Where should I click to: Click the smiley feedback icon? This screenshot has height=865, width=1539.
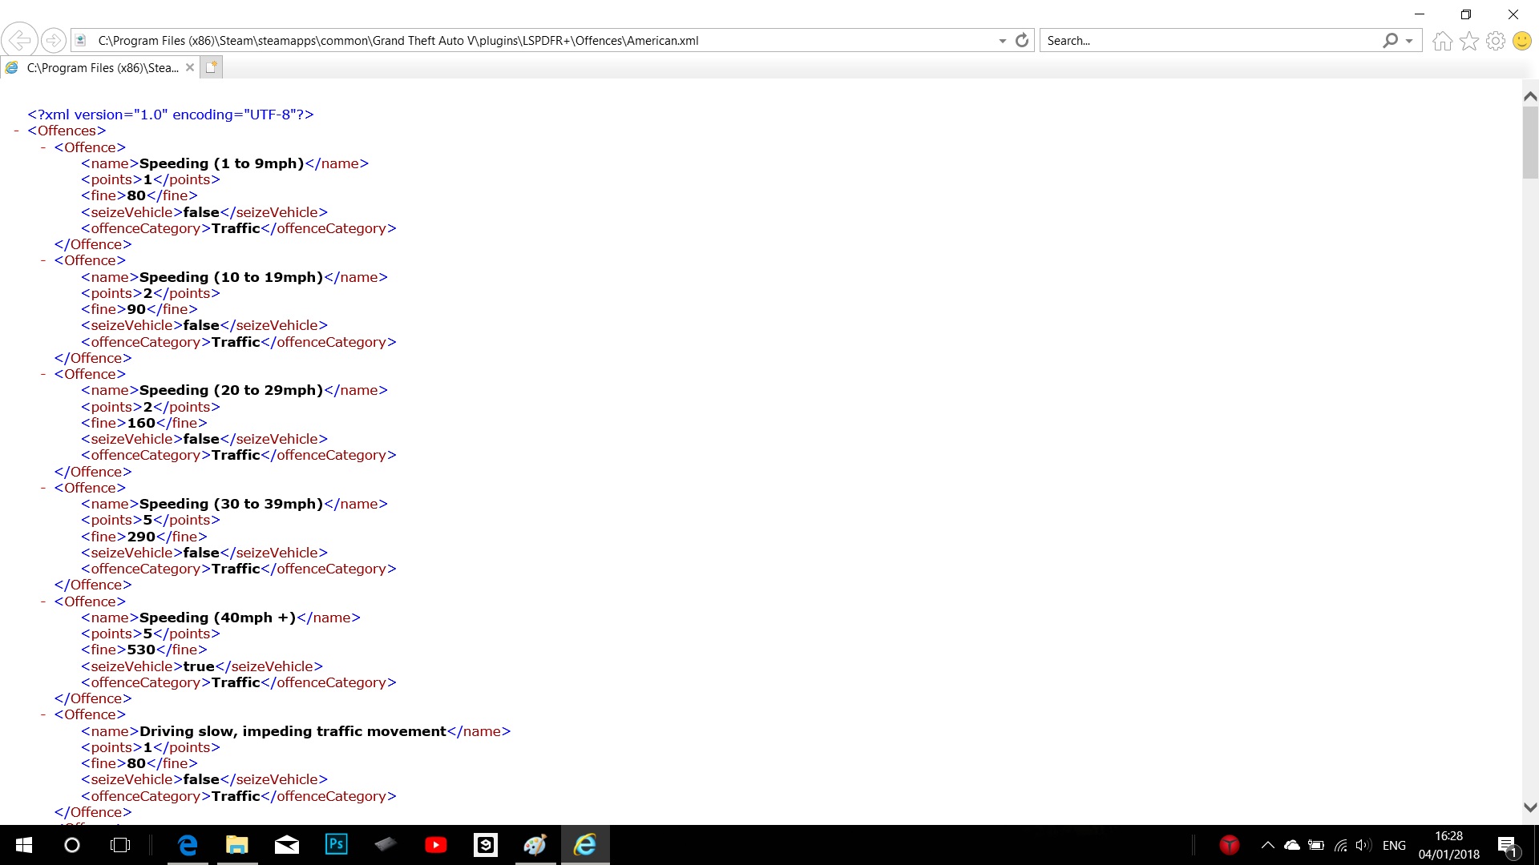[x=1521, y=41]
